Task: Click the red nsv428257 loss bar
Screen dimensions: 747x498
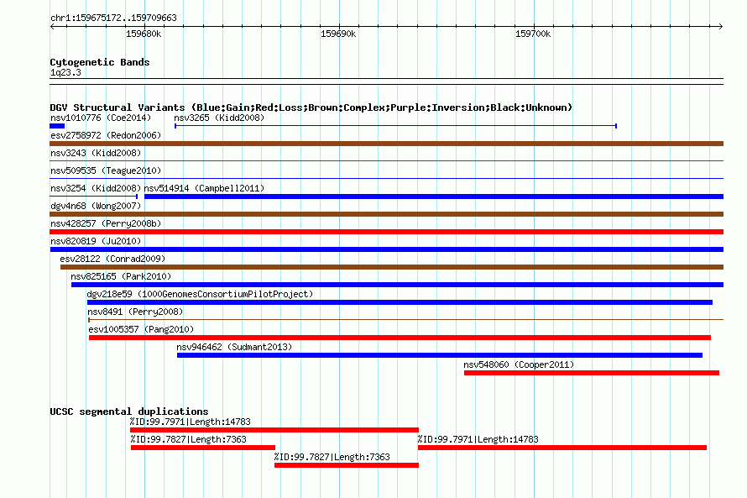Action: (x=386, y=232)
